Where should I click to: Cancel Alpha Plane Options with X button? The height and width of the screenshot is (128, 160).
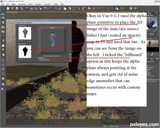click(70, 58)
